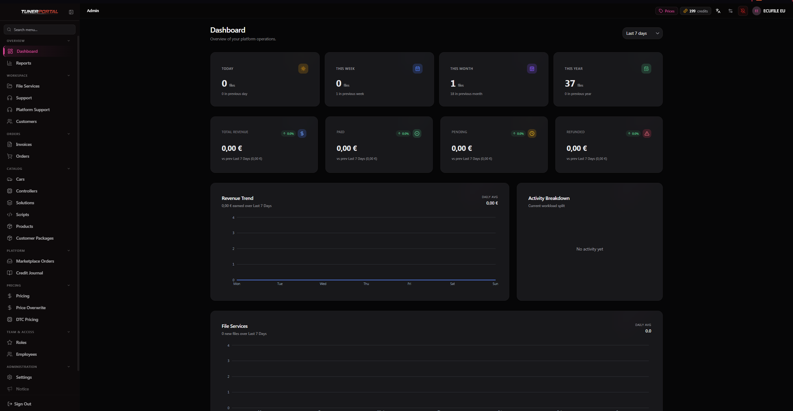Image resolution: width=793 pixels, height=411 pixels.
Task: Open the language translation icon
Action: [718, 11]
